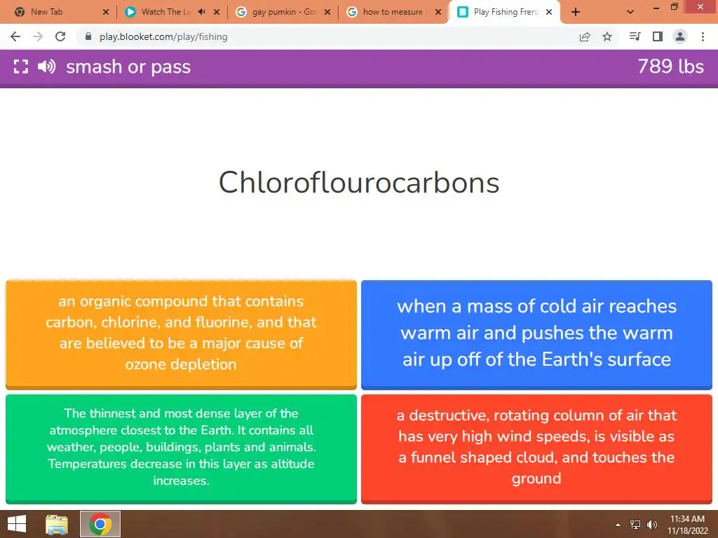
Task: Open the tab search dropdown
Action: [630, 13]
